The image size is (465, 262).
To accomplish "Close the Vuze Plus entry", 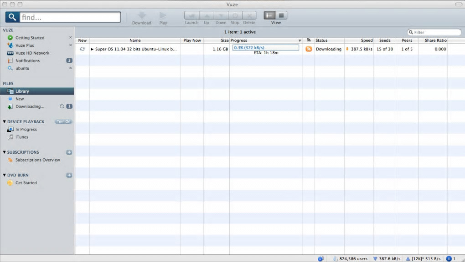I will (x=70, y=45).
